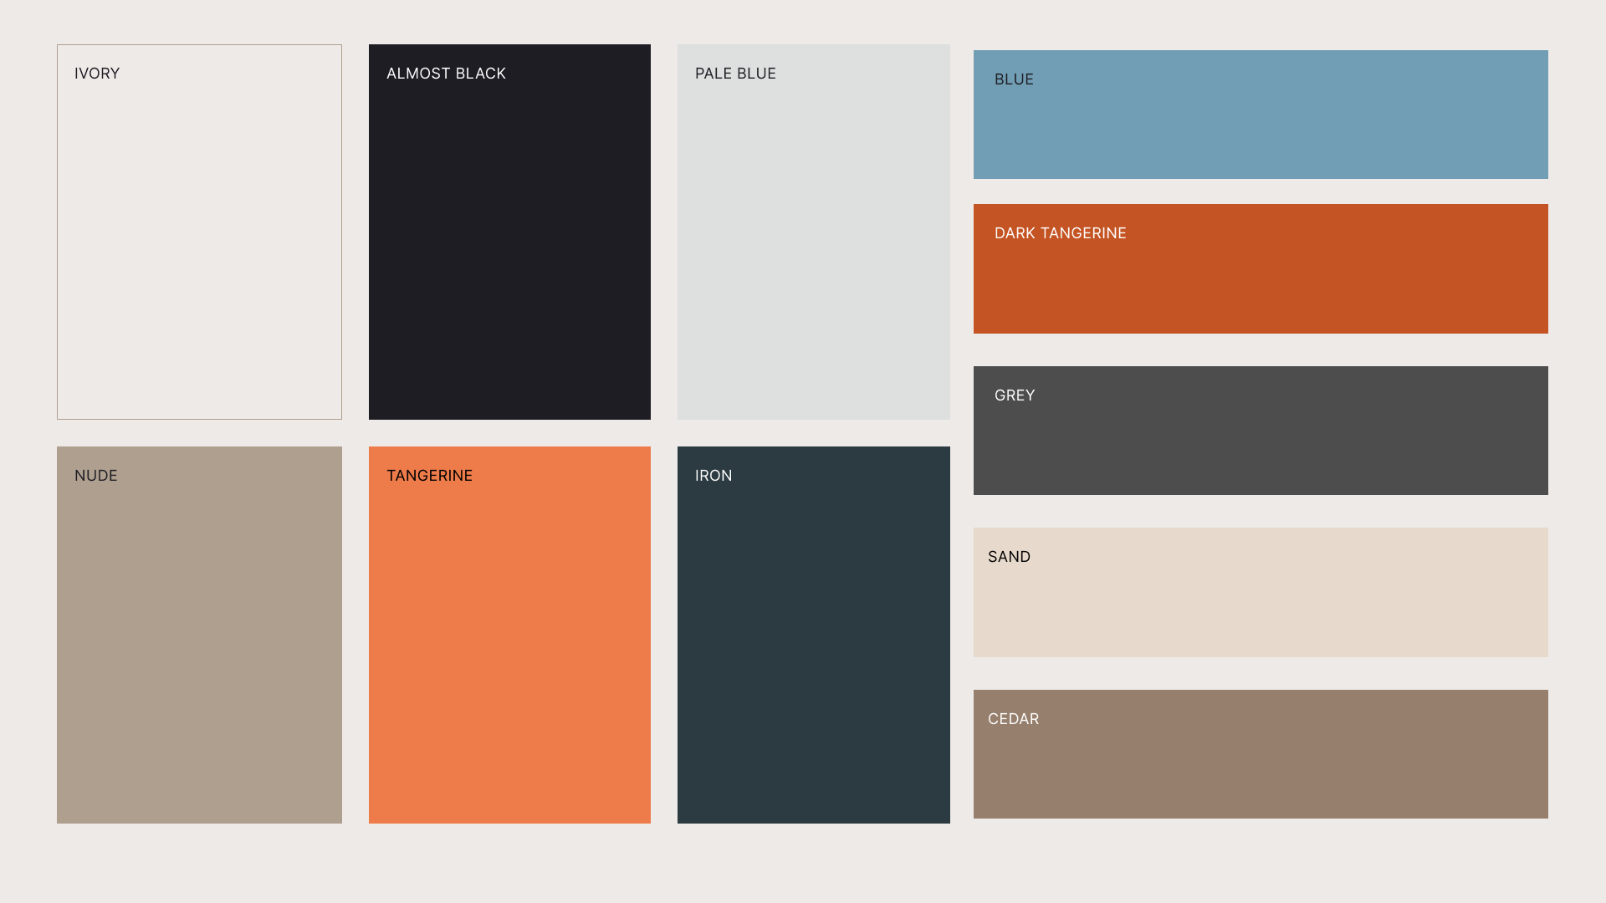Click the IRON text label
The image size is (1606, 903).
coord(713,476)
